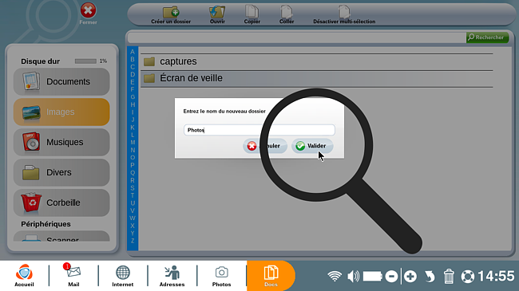This screenshot has height=291, width=519.
Task: Click the search field beside Rechercher
Action: point(297,37)
